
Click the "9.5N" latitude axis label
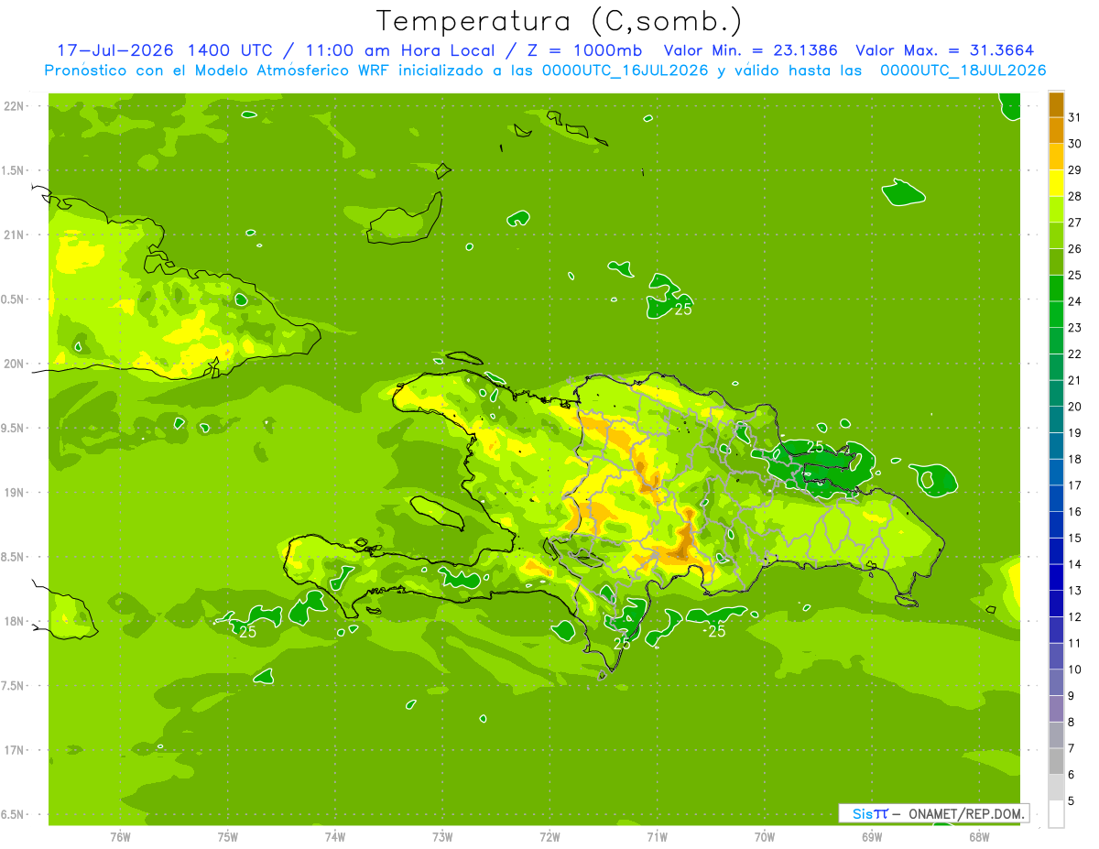click(14, 428)
